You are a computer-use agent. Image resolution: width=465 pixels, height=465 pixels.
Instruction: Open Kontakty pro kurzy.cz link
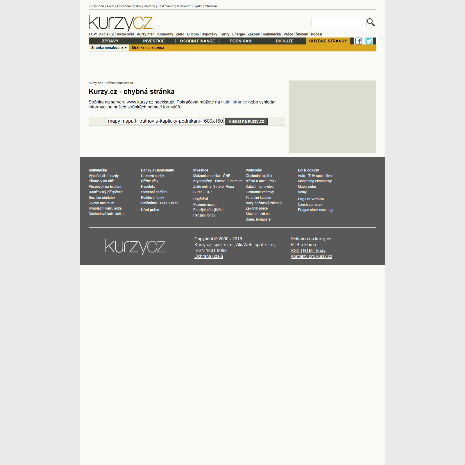coord(311,256)
